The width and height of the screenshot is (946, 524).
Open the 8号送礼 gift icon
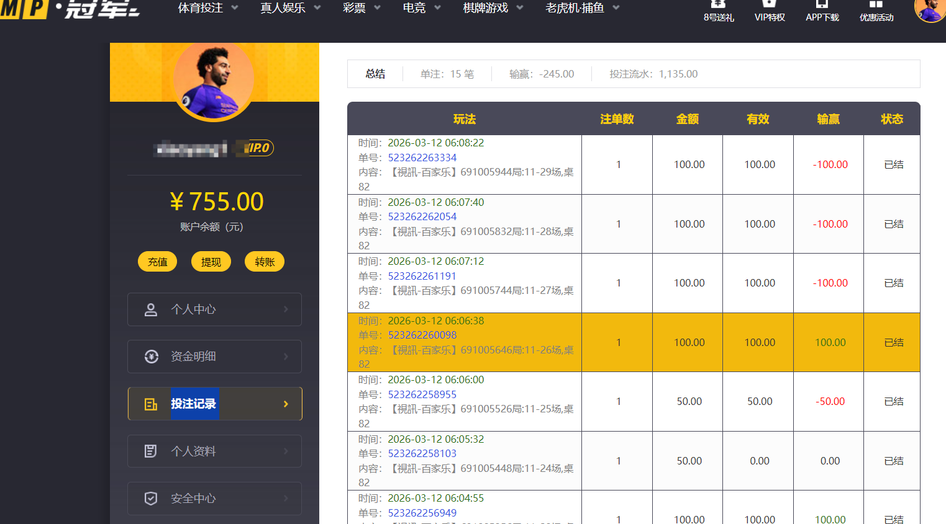pos(717,7)
